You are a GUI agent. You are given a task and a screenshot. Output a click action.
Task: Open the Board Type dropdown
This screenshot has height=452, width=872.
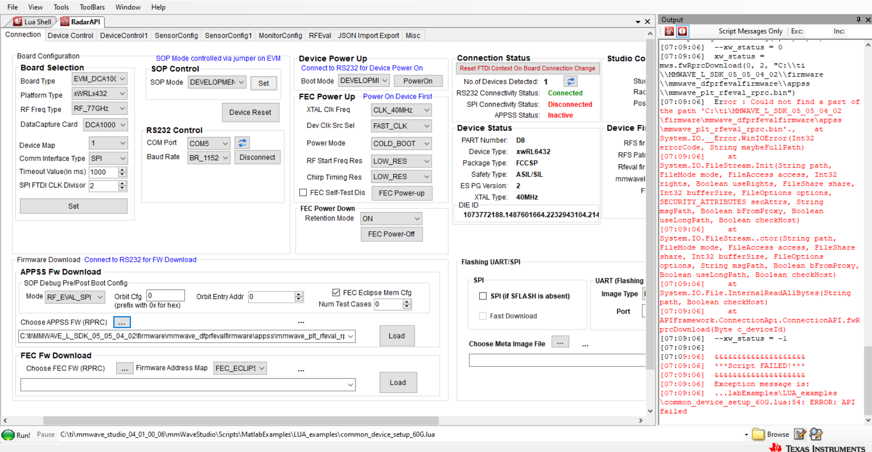point(99,79)
